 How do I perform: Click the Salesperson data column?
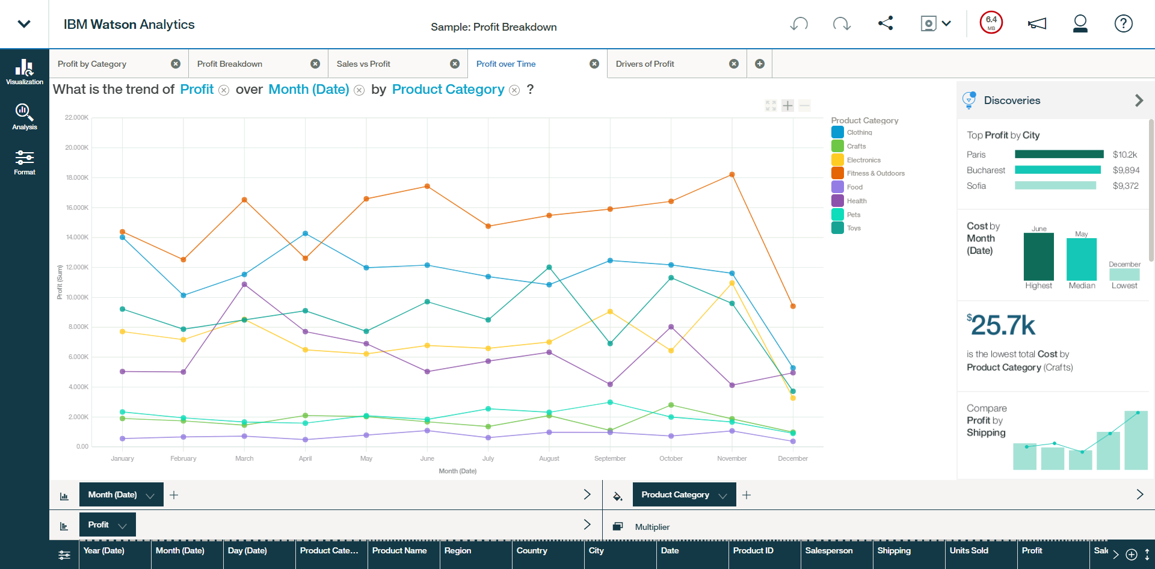point(828,551)
